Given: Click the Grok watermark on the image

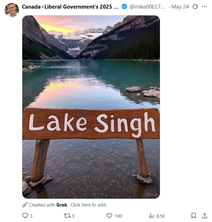Looking at the screenshot, I should pos(152,195).
